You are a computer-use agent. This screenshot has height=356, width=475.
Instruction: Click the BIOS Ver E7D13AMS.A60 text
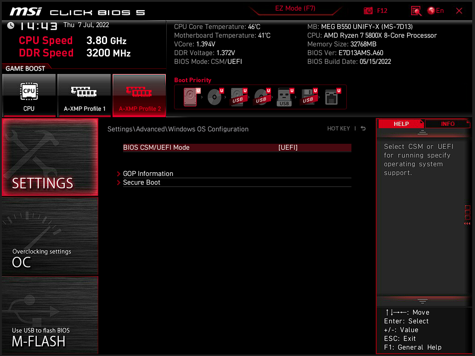pyautogui.click(x=345, y=53)
